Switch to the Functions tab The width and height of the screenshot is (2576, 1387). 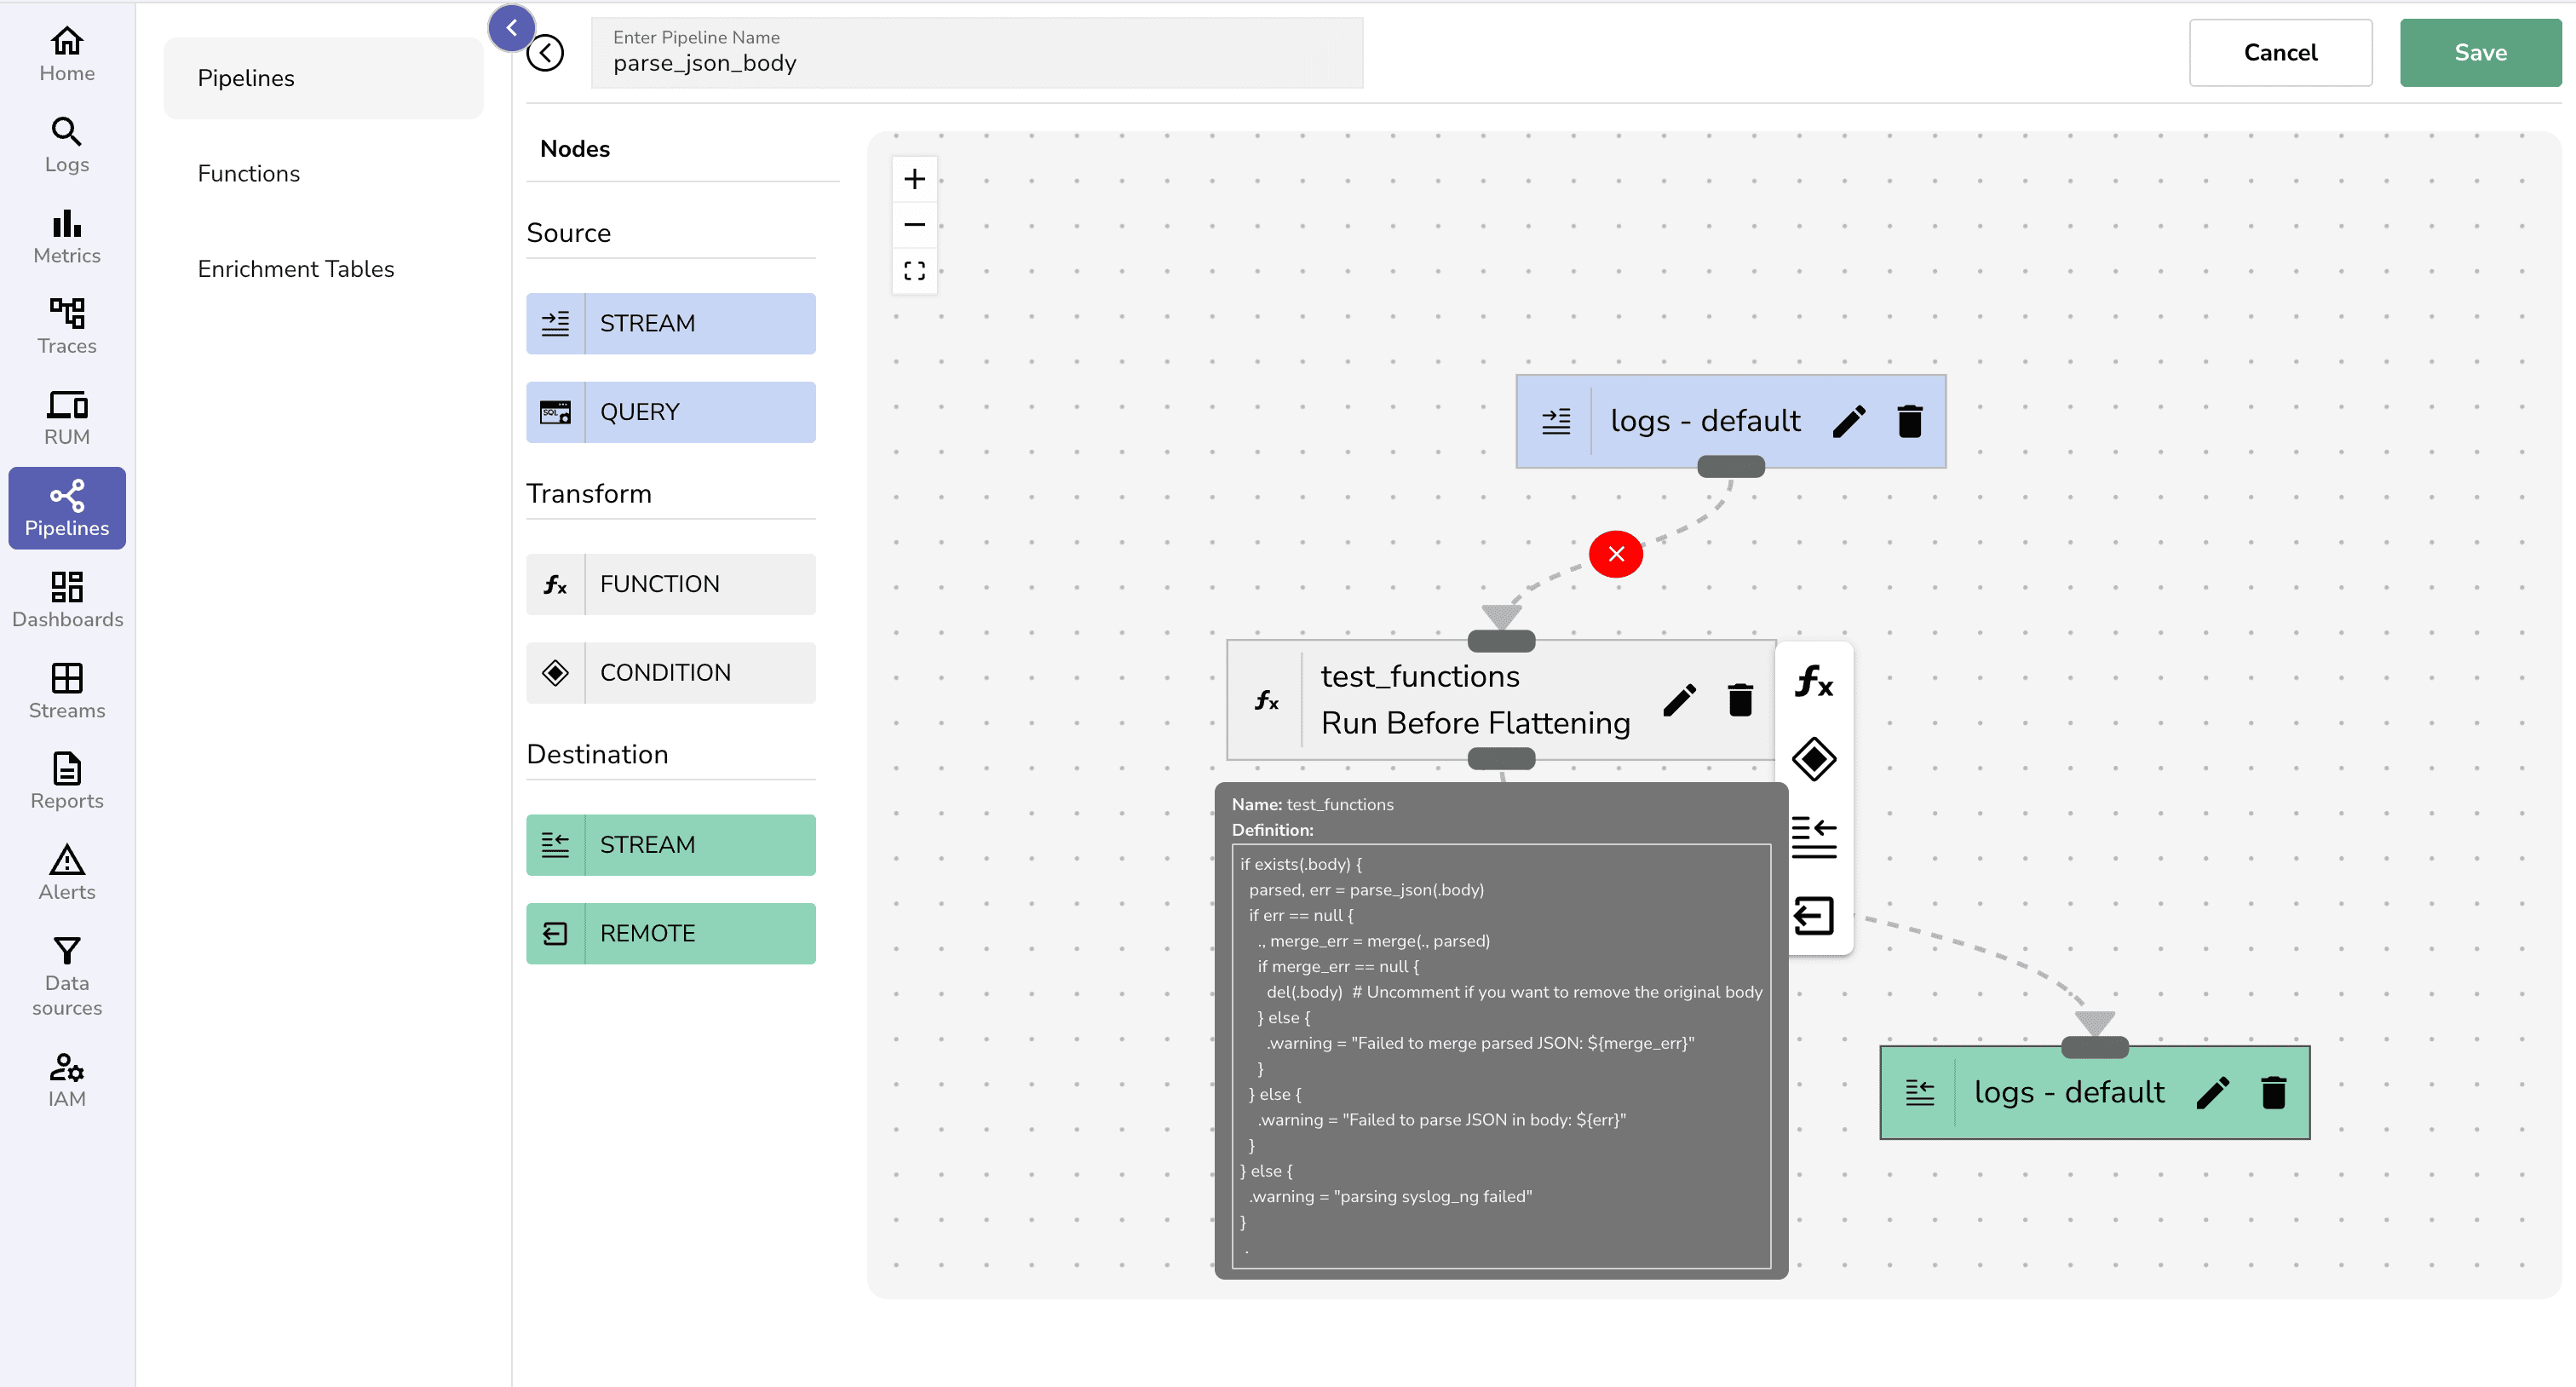point(248,173)
